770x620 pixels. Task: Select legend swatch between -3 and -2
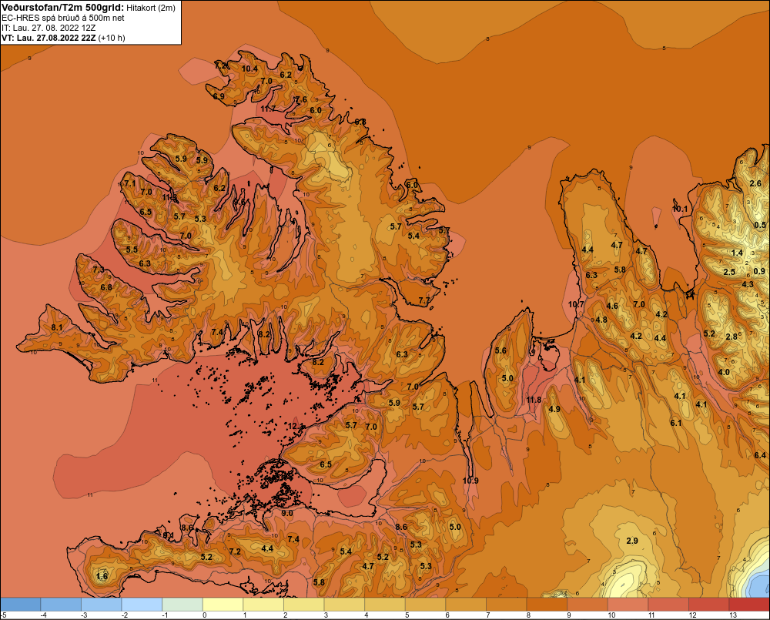101,605
